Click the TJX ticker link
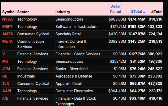This screenshot has width=168, height=106. pos(6,84)
